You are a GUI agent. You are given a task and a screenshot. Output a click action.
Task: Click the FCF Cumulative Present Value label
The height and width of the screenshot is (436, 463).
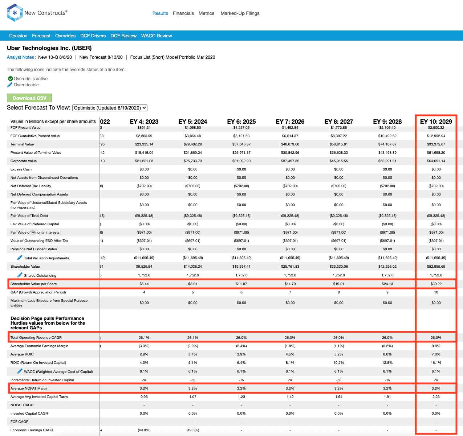pyautogui.click(x=35, y=136)
